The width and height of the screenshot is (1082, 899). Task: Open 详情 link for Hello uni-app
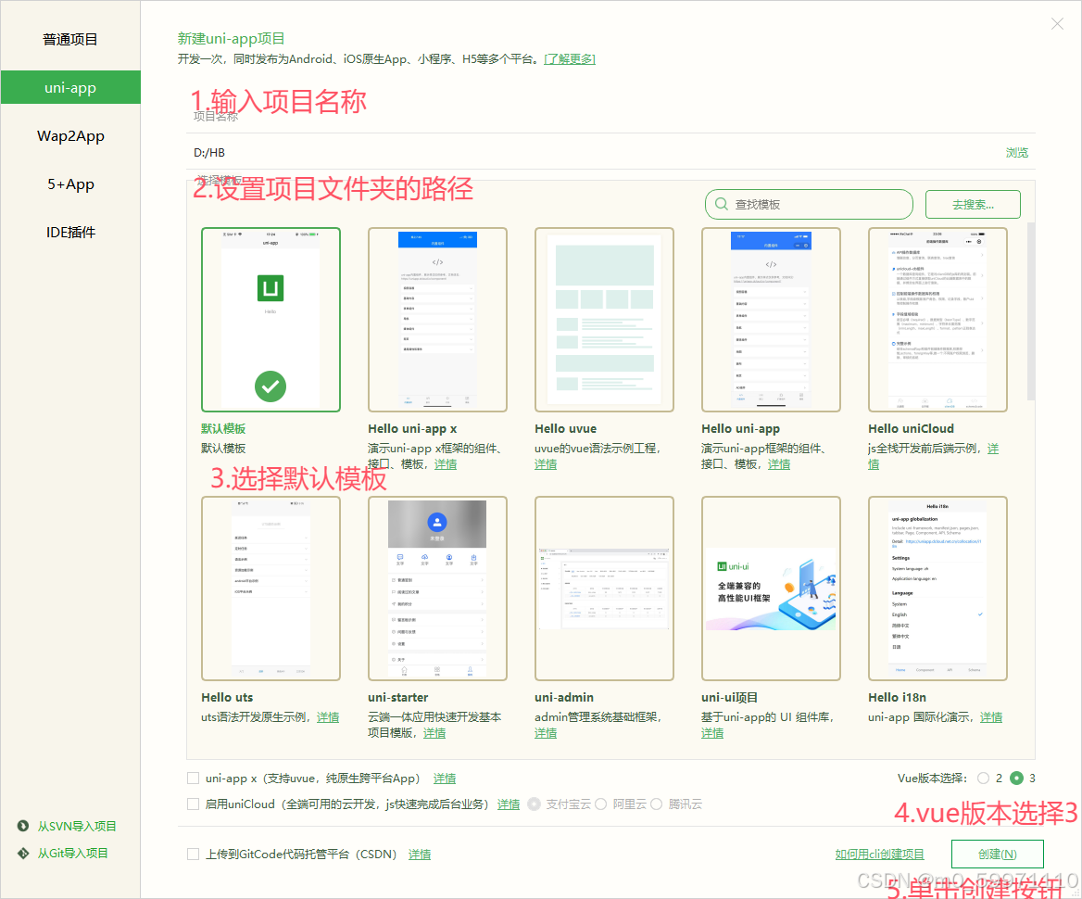(x=779, y=464)
